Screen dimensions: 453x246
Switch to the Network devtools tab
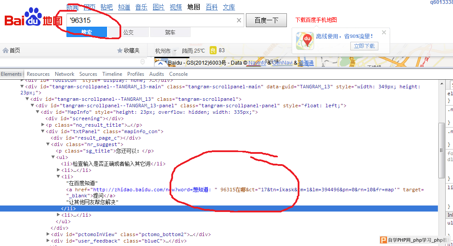[x=64, y=74]
